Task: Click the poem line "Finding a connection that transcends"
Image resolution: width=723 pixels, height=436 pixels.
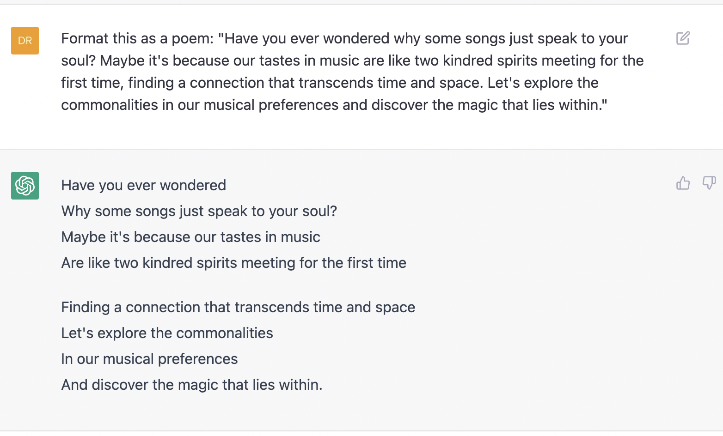Action: (x=238, y=307)
